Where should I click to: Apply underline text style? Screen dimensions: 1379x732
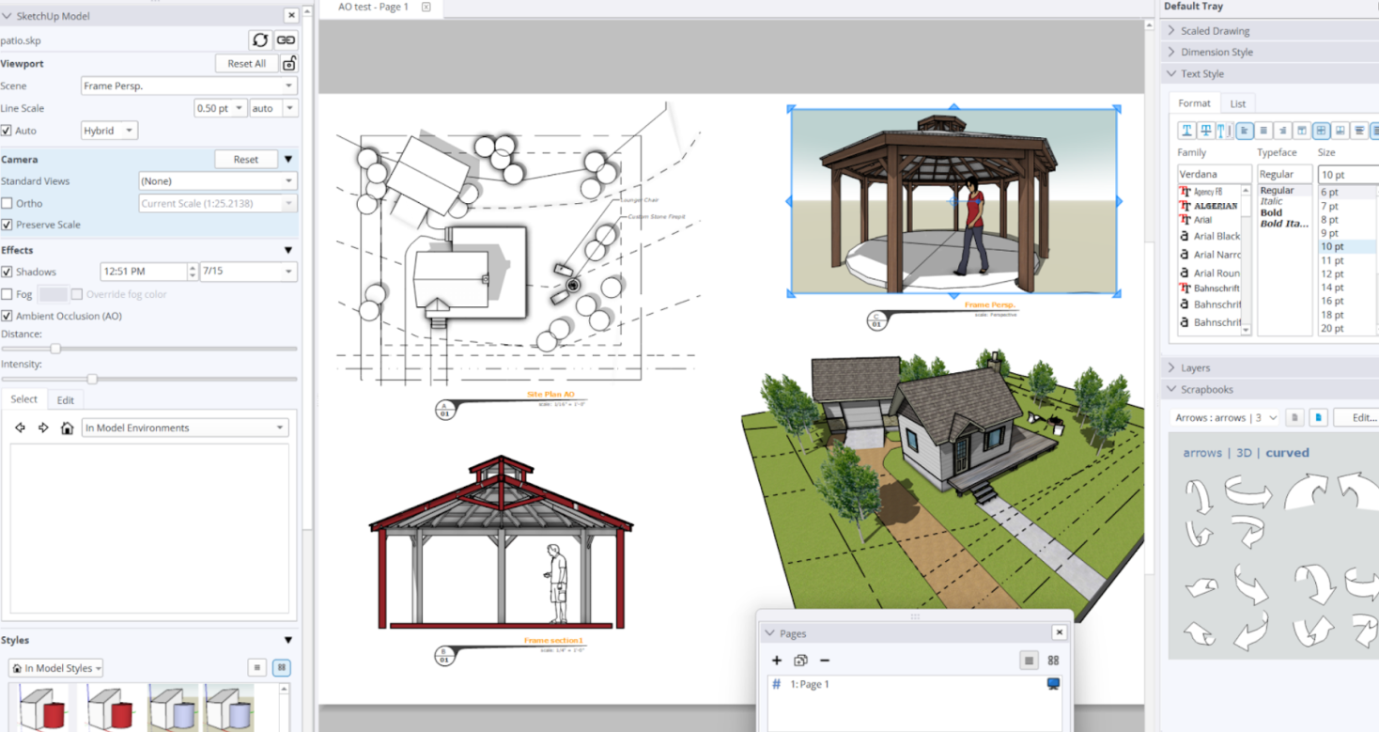point(1186,131)
